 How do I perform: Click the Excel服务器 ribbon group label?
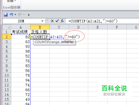click(x=12, y=7)
